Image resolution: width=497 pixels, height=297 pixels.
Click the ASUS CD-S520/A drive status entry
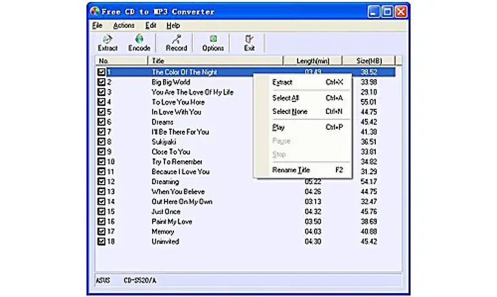(126, 281)
